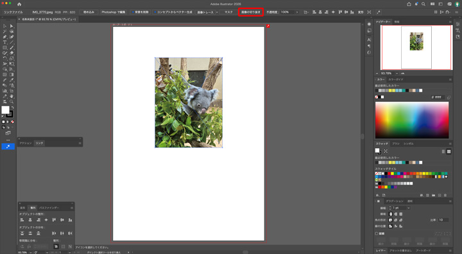Open the 画像トレース preset dropdown arrow

click(x=217, y=12)
